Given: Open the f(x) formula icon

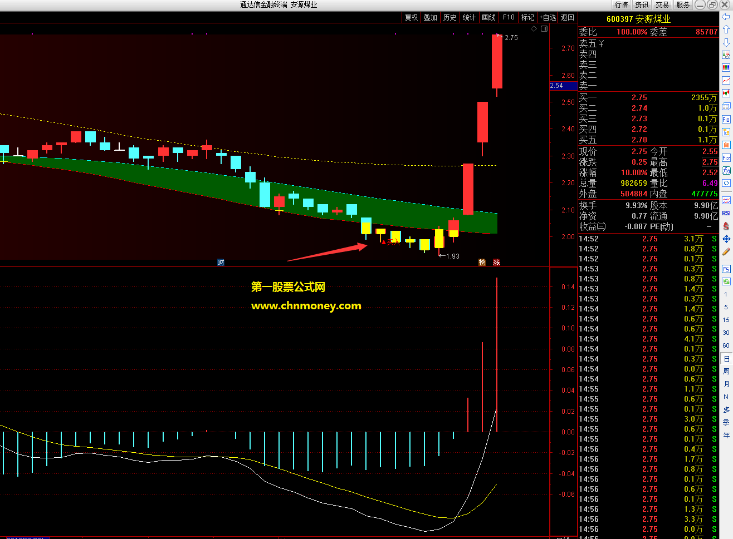Looking at the screenshot, I should pyautogui.click(x=726, y=170).
